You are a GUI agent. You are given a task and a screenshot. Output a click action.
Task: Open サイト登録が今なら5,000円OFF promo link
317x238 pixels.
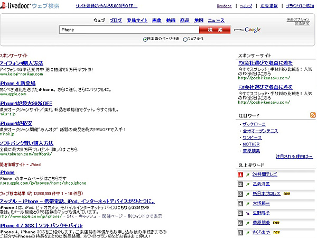(x=107, y=6)
